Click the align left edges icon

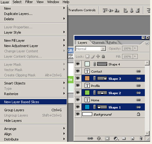click(125, 10)
